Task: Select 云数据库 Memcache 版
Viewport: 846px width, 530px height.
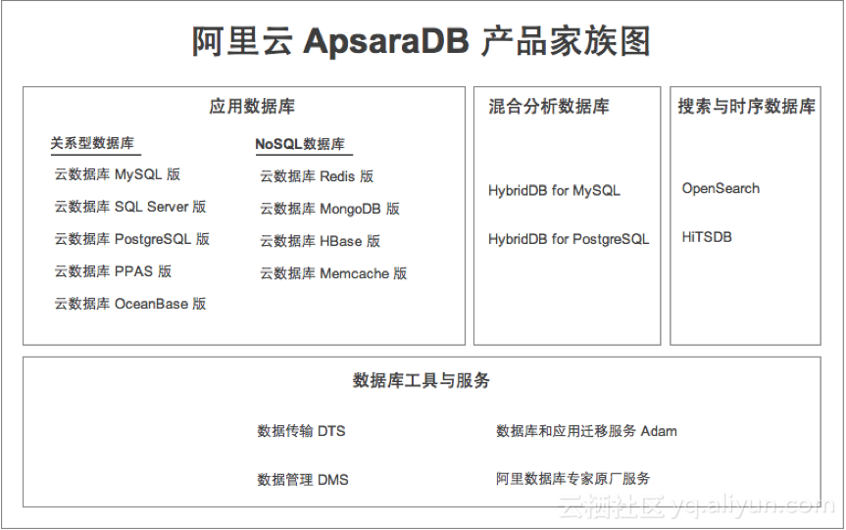Action: tap(333, 273)
